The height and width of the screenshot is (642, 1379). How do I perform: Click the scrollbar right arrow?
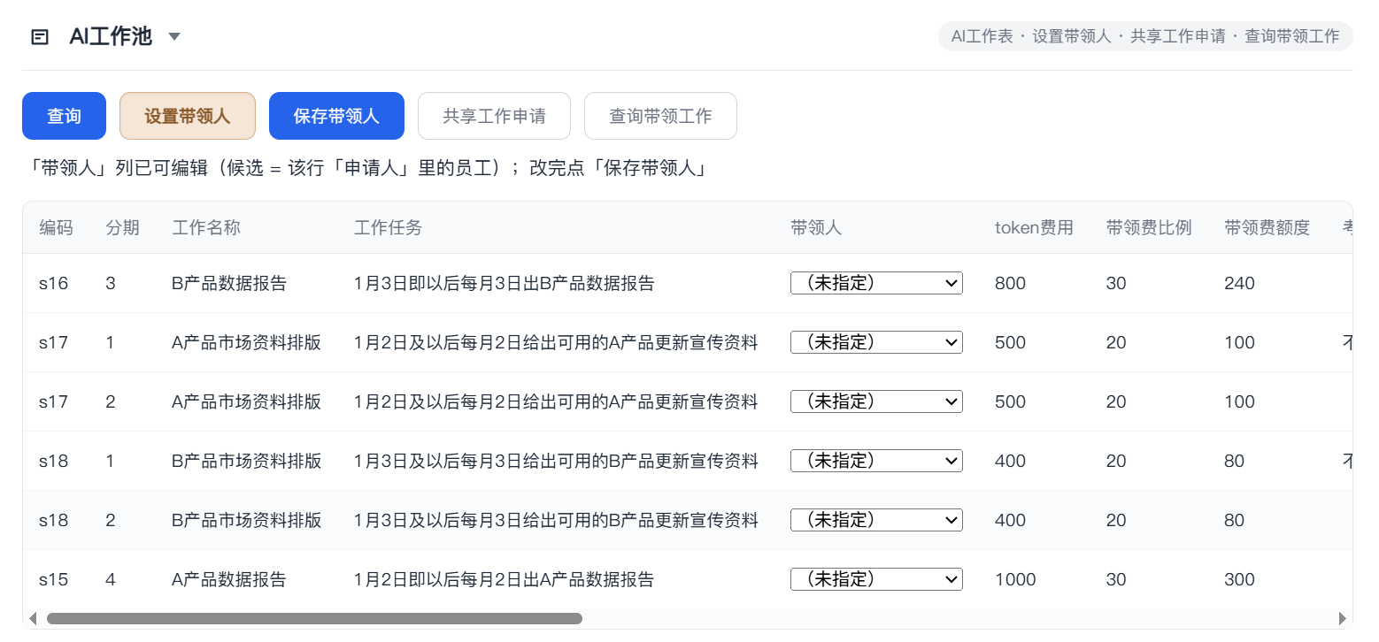(1342, 618)
